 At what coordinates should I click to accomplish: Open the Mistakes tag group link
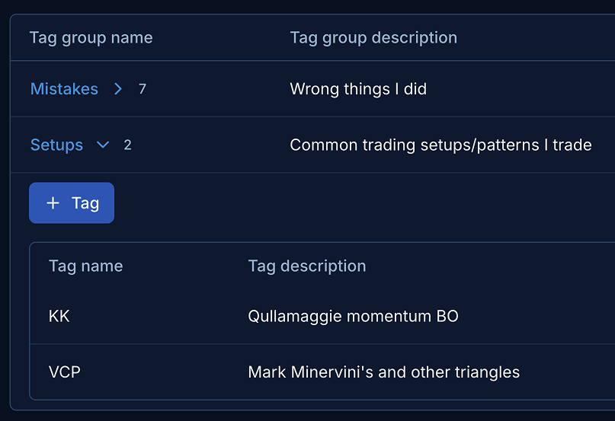point(64,89)
